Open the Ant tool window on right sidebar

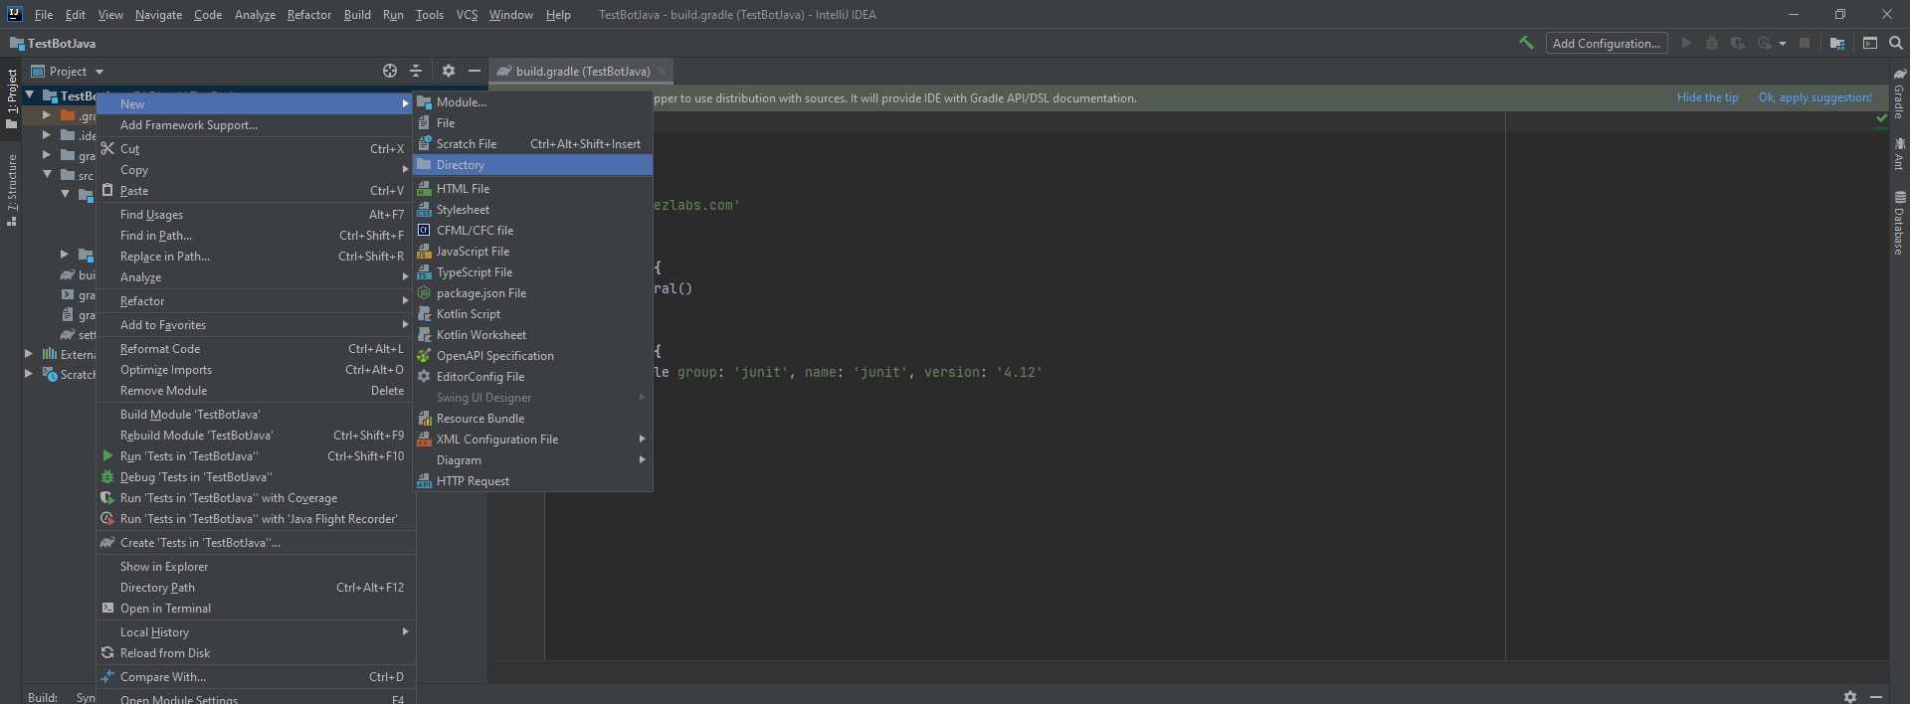1899,153
